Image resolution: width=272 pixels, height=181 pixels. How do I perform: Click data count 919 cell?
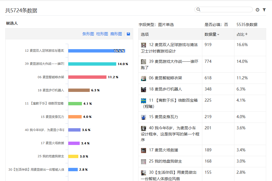(x=208, y=45)
